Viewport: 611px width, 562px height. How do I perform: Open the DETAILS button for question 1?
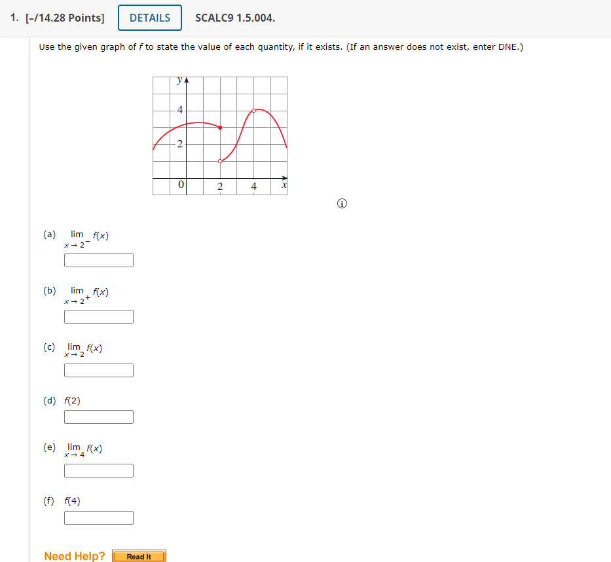(x=149, y=18)
